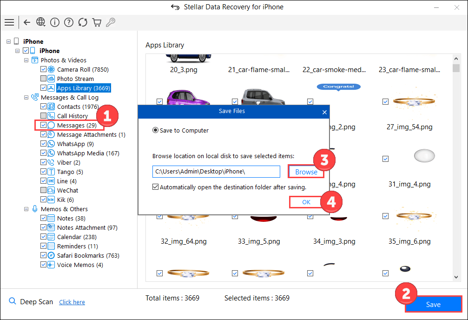The width and height of the screenshot is (468, 320).
Task: Click the Safari Bookmarks compass icon
Action: click(x=51, y=255)
